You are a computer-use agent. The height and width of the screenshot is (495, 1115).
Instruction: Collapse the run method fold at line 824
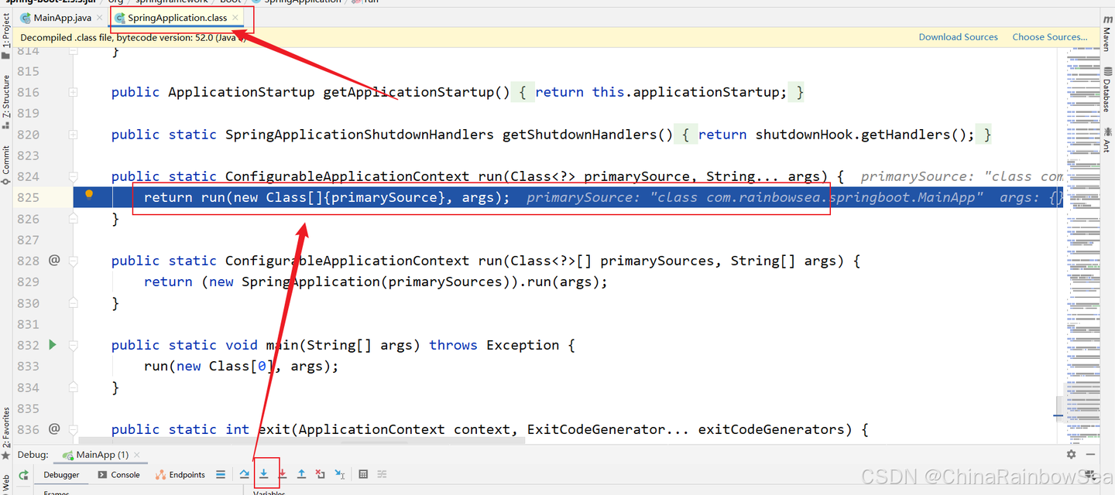click(73, 176)
